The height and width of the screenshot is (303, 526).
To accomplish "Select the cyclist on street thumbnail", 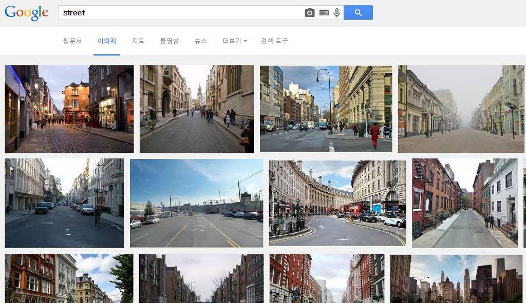I will [x=64, y=203].
